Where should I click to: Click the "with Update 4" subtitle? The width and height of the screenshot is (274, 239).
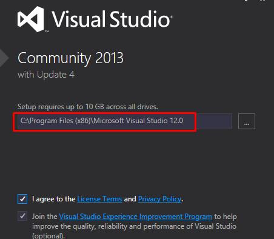[x=46, y=75]
